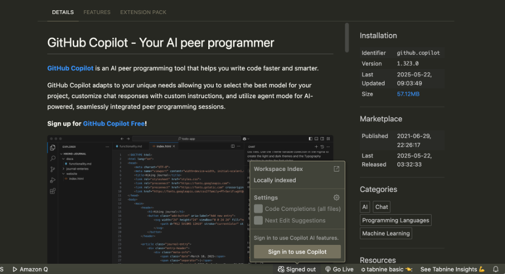
Task: Click the notification bell in status bar
Action: pyautogui.click(x=496, y=269)
